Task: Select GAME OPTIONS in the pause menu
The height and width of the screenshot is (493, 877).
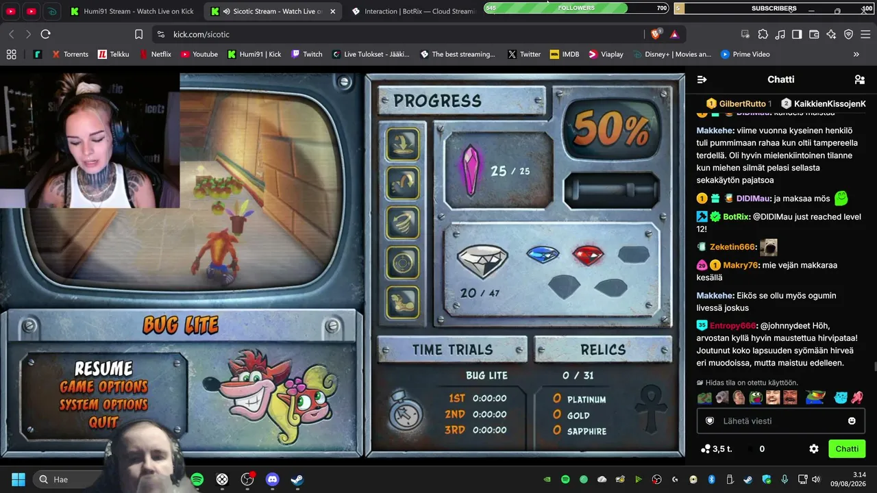Action: 103,387
